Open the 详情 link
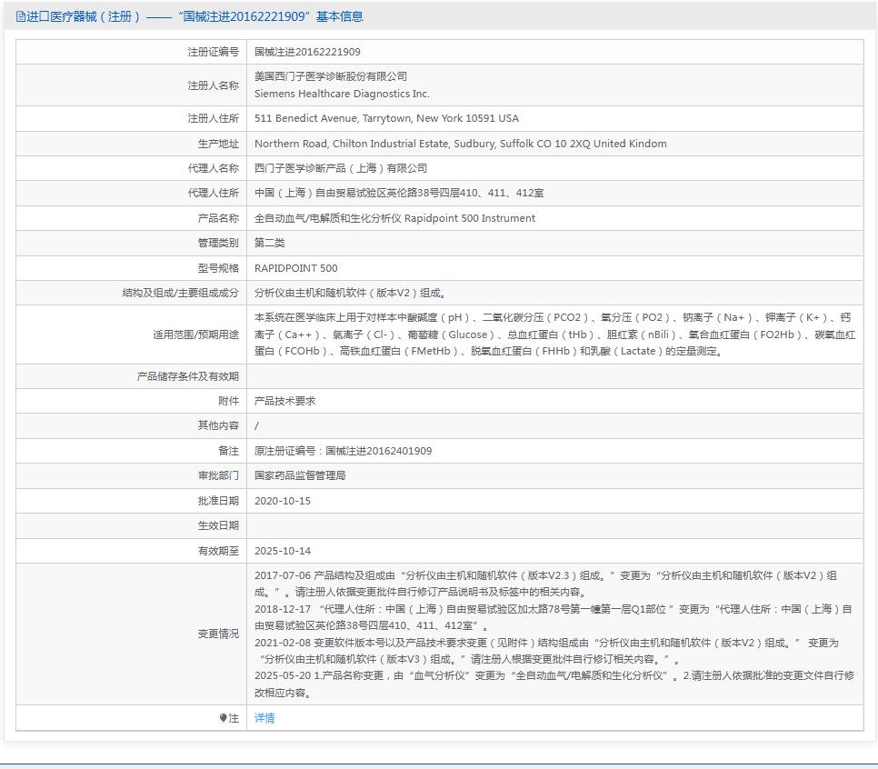 pos(264,718)
